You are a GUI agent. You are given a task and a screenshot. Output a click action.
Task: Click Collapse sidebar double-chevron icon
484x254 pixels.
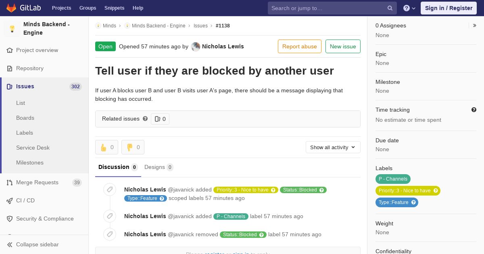(x=10, y=245)
